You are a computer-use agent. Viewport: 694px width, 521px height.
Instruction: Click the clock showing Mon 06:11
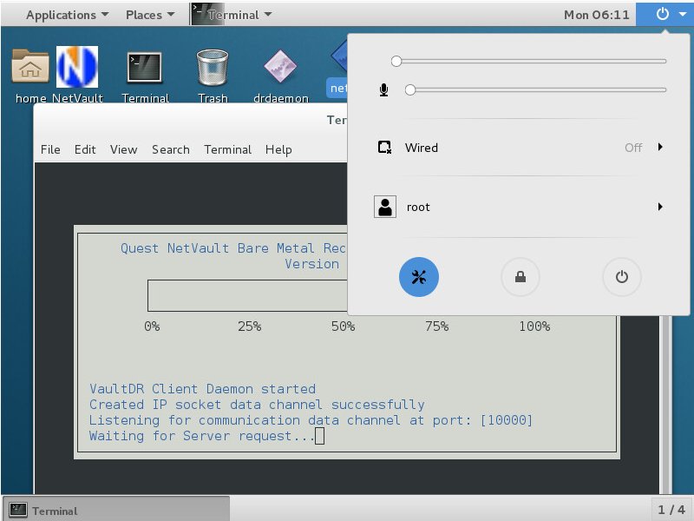point(596,15)
